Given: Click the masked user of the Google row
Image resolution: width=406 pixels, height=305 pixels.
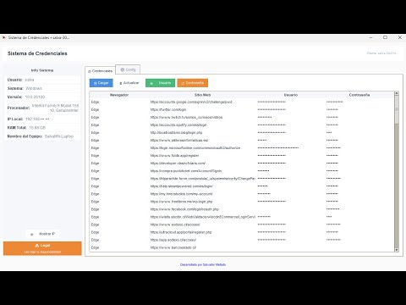Looking at the screenshot, I should coord(272,102).
